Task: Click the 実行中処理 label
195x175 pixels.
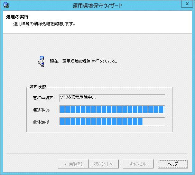Action: [43, 98]
